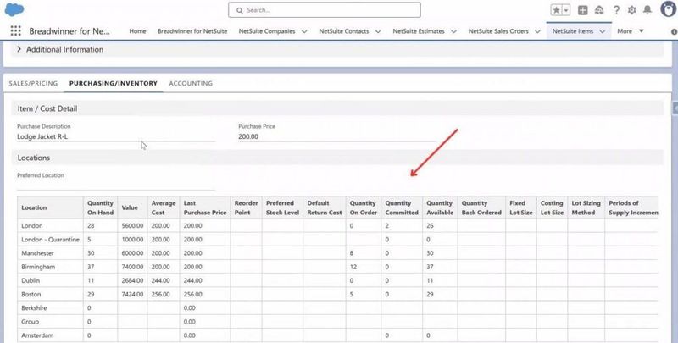The image size is (678, 343).
Task: Click the Item / Cost Detail section header
Action: tap(337, 108)
